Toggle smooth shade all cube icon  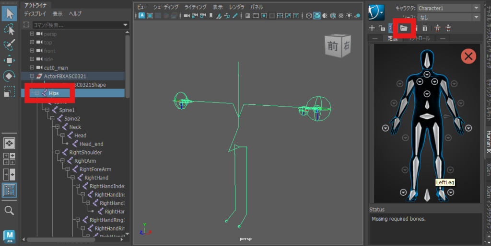(317, 15)
